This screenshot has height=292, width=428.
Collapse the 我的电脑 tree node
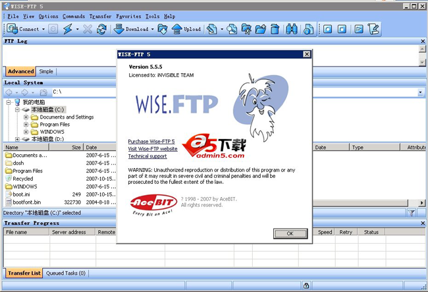coord(9,102)
